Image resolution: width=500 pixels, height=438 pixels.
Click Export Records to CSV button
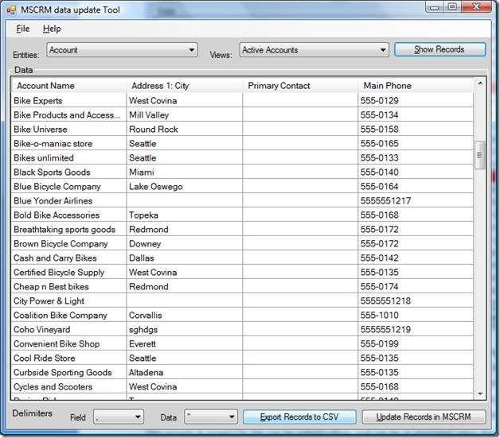299,417
